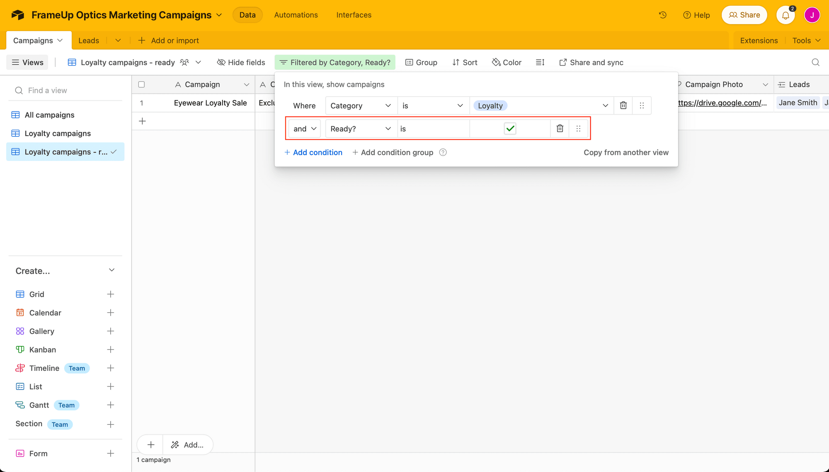Click the search magnifier icon
Viewport: 829px width, 472px height.
815,62
